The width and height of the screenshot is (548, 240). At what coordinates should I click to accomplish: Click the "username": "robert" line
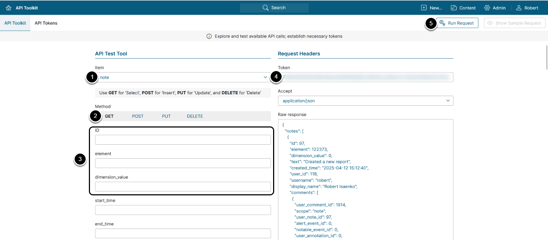(x=311, y=180)
